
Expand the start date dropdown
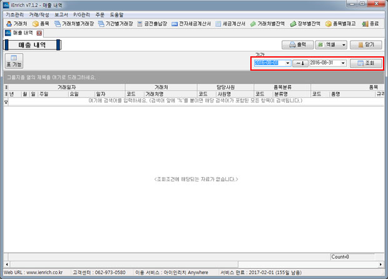click(287, 63)
